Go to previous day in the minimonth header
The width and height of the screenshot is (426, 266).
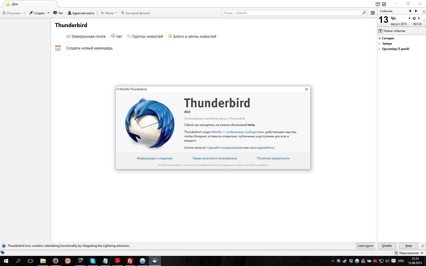pos(409,18)
